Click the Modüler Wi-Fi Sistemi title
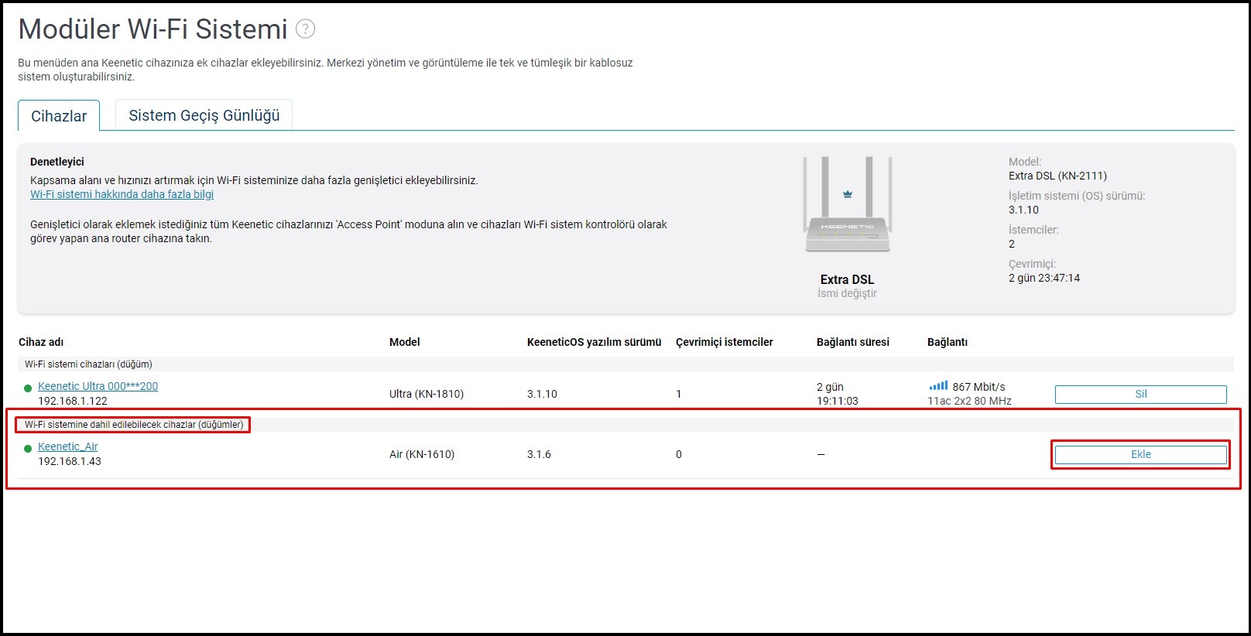The height and width of the screenshot is (636, 1251). [x=153, y=29]
